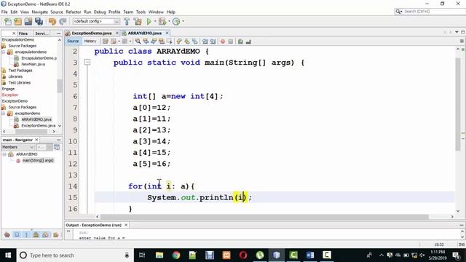The image size is (466, 262).
Task: Open the Refactor menu
Action: coord(73,12)
